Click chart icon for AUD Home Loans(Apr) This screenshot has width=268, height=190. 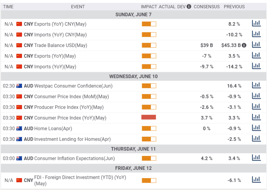click(256, 128)
